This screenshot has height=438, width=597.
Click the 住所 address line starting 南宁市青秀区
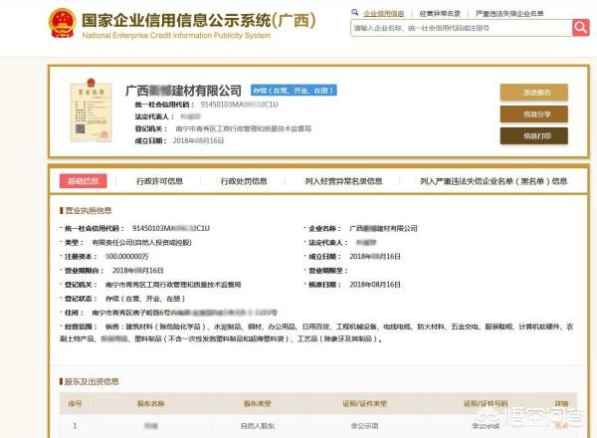point(184,313)
